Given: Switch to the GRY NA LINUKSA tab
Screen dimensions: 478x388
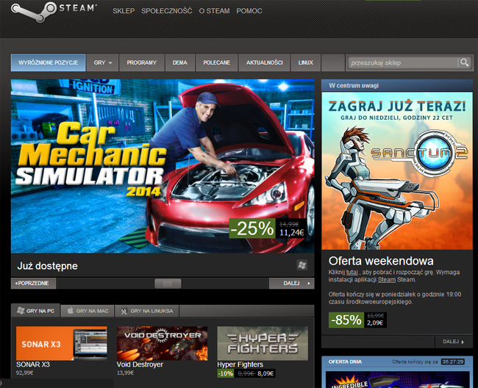Looking at the screenshot, I should tap(146, 311).
